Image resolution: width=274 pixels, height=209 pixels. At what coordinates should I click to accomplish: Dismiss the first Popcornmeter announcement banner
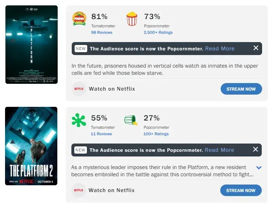256,48
